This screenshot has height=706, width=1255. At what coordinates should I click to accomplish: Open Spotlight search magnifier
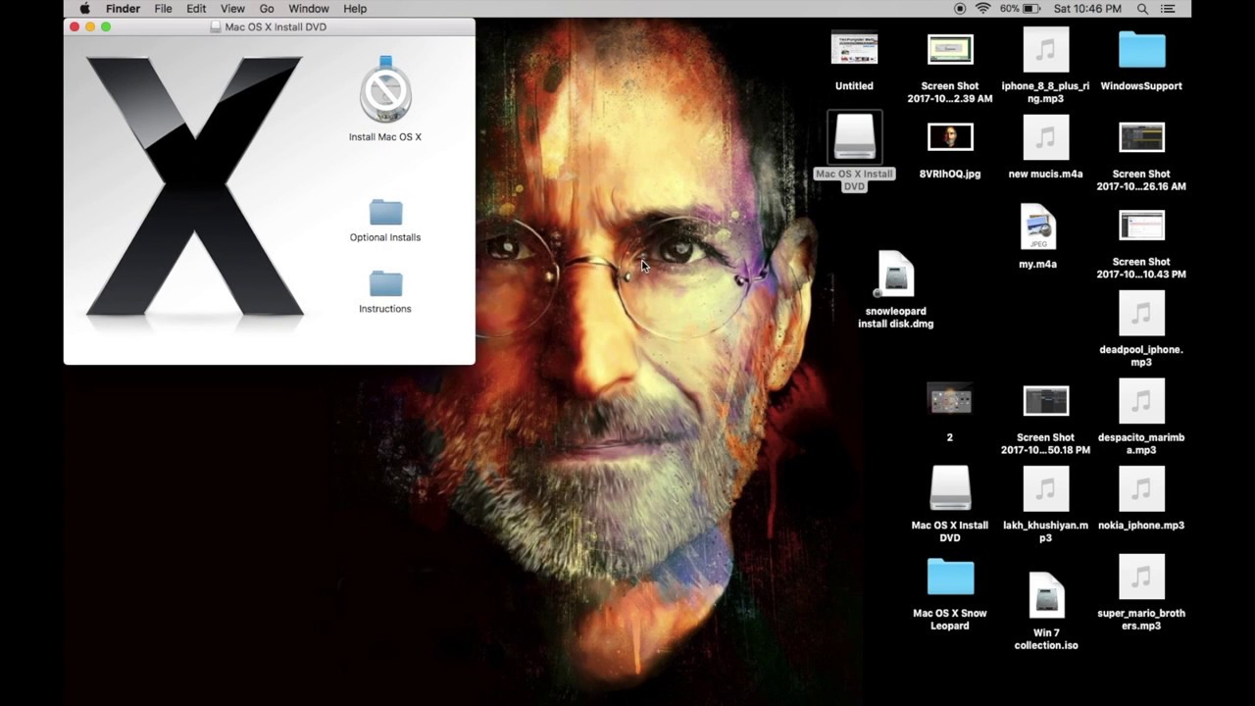(x=1143, y=9)
